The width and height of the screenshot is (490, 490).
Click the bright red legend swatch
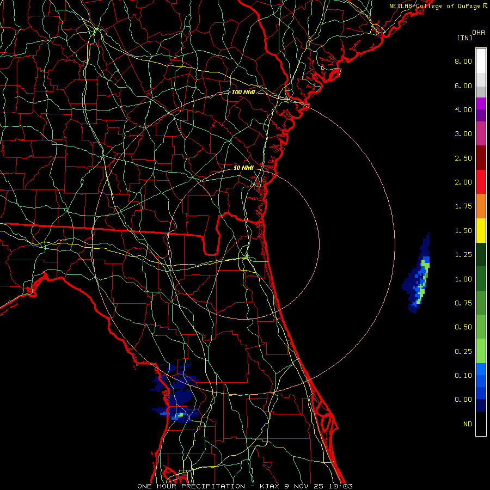481,182
